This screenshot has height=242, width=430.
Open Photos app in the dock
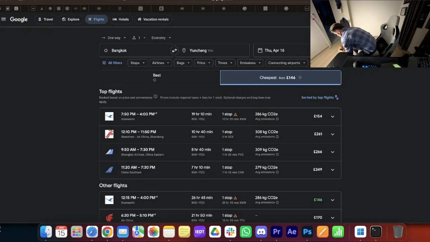coord(154,232)
